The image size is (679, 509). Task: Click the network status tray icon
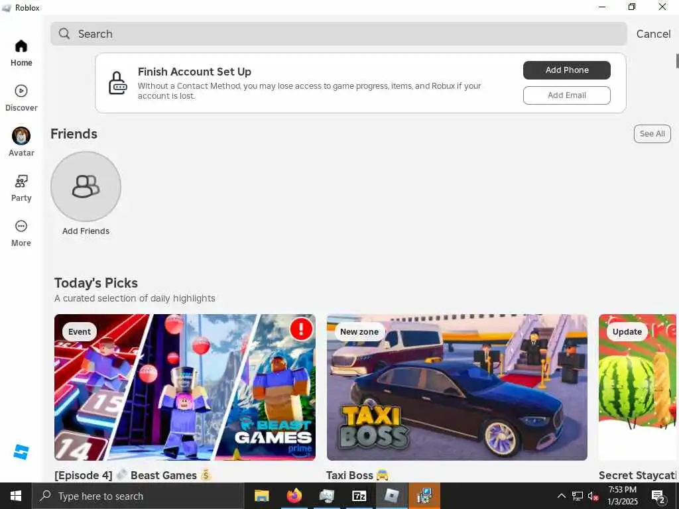578,496
